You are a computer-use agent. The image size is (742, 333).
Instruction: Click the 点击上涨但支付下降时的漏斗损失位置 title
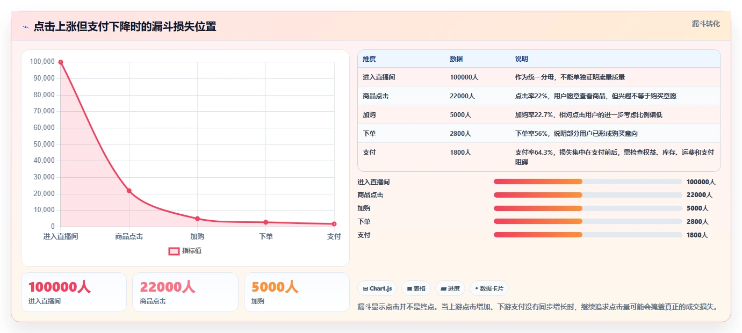[x=125, y=27]
